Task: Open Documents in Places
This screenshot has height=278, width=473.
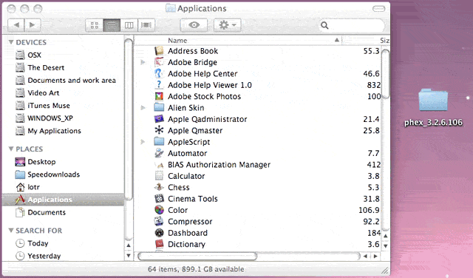Action: point(41,212)
